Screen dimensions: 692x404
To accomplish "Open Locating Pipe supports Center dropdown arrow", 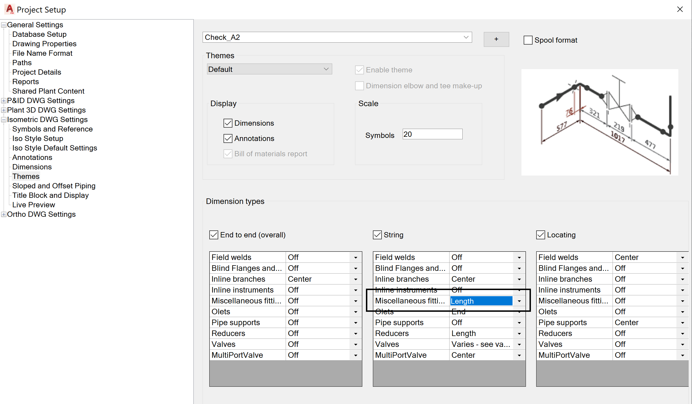I will coord(683,323).
